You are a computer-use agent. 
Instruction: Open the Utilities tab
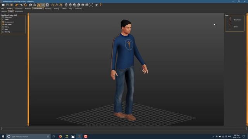pos(64,9)
